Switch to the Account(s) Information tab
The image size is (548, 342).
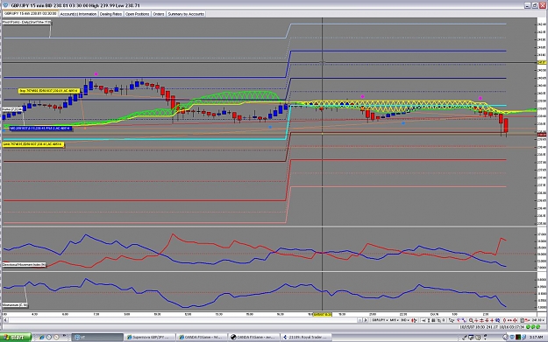[x=78, y=14]
